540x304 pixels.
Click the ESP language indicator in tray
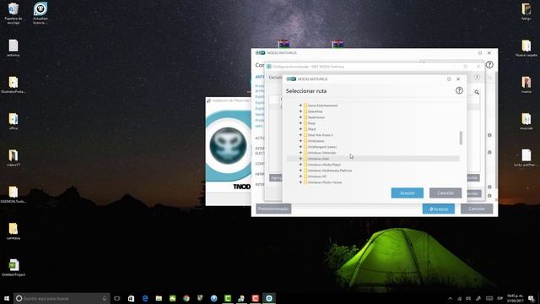tap(499, 298)
